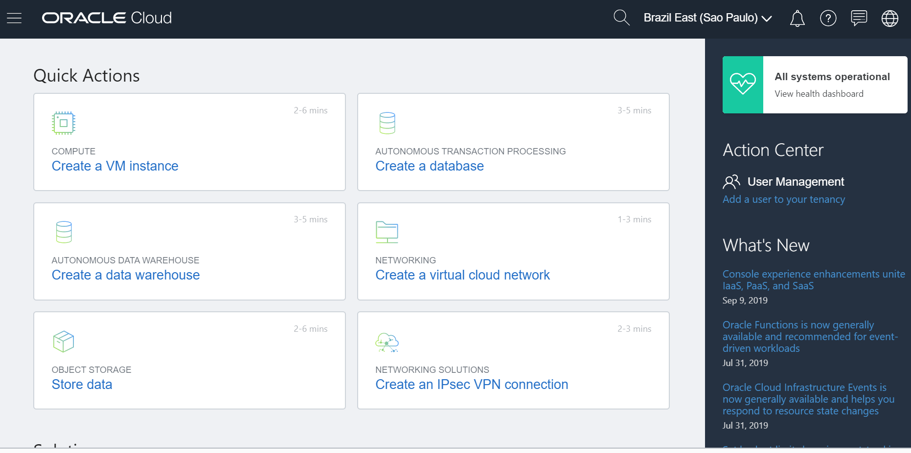The height and width of the screenshot is (453, 911).
Task: Open the notifications bell
Action: (797, 19)
